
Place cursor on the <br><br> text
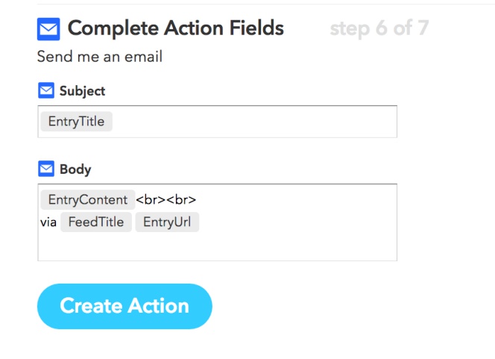166,200
